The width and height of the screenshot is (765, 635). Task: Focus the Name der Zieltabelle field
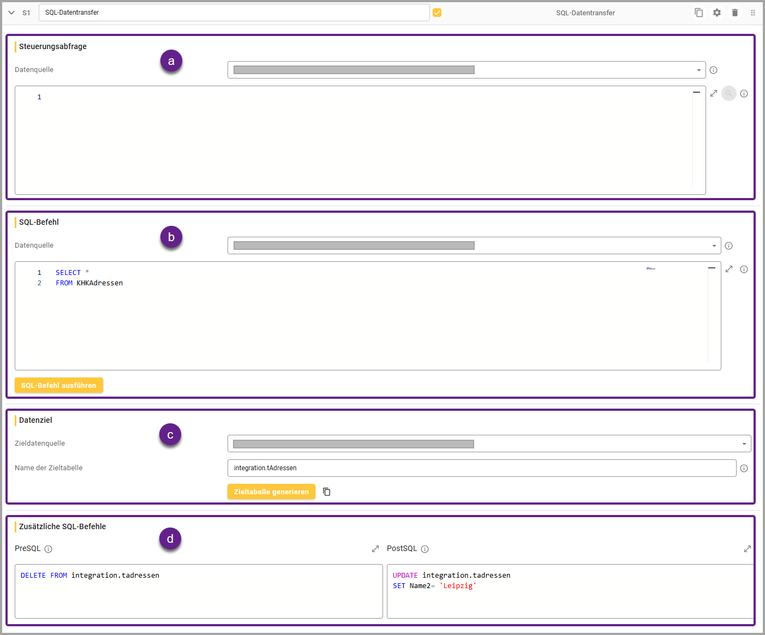(x=482, y=468)
